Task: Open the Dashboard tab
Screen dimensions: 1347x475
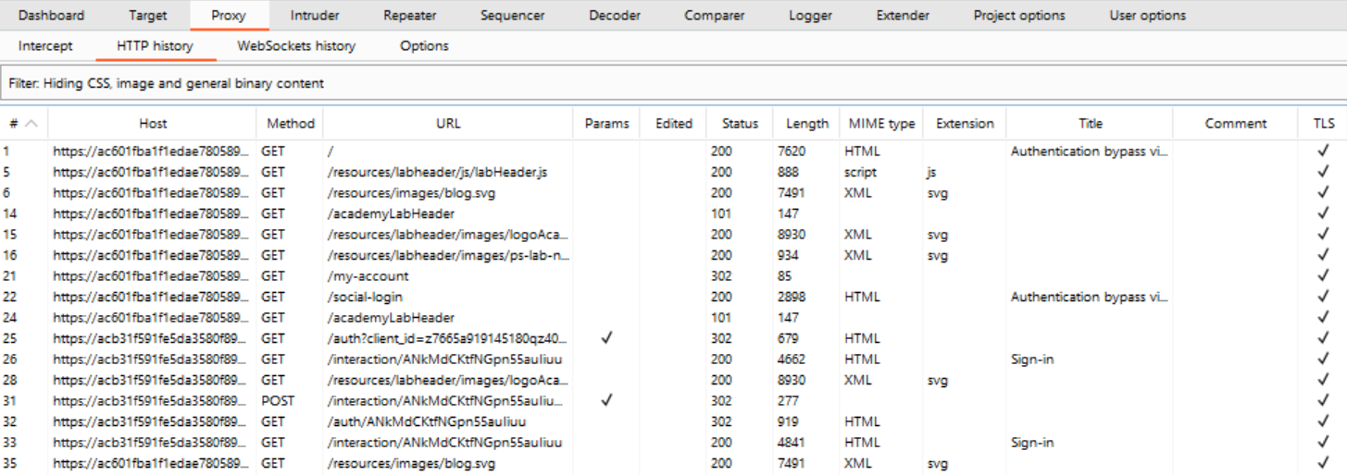Action: 51,16
